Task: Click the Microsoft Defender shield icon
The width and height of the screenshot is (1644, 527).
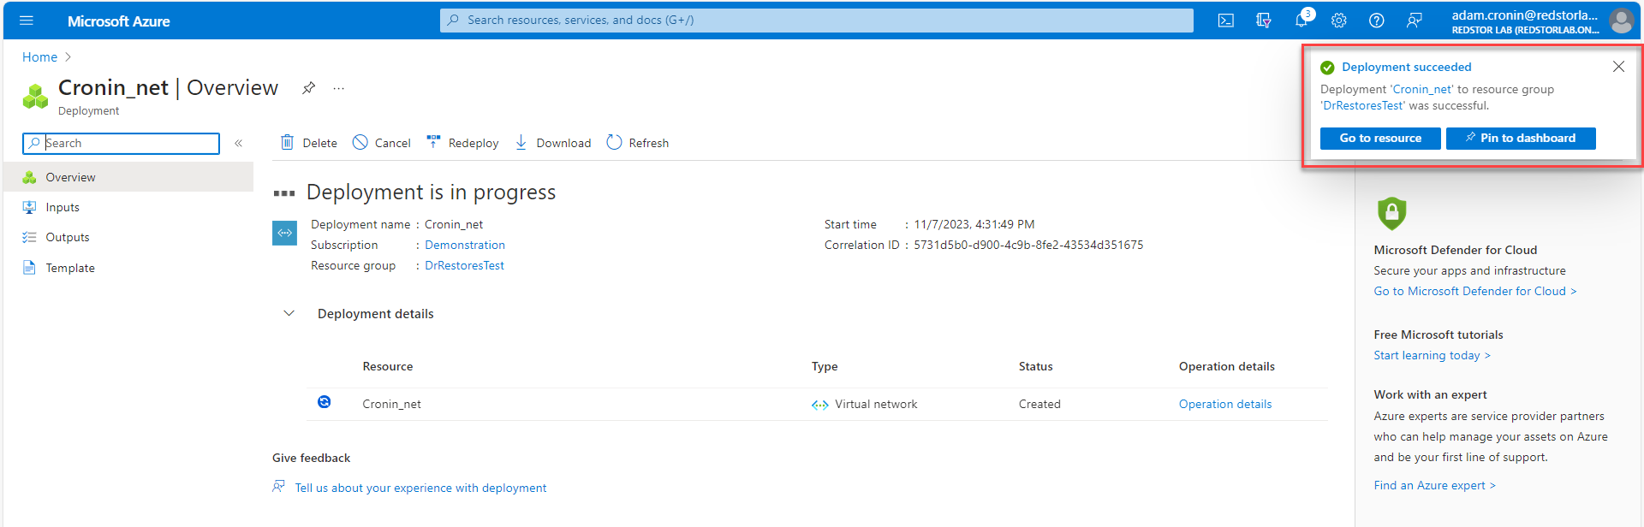Action: click(1391, 213)
